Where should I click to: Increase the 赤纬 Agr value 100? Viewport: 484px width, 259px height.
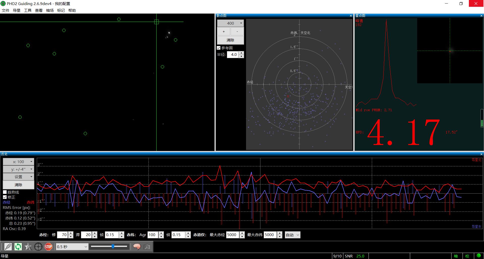click(x=161, y=233)
